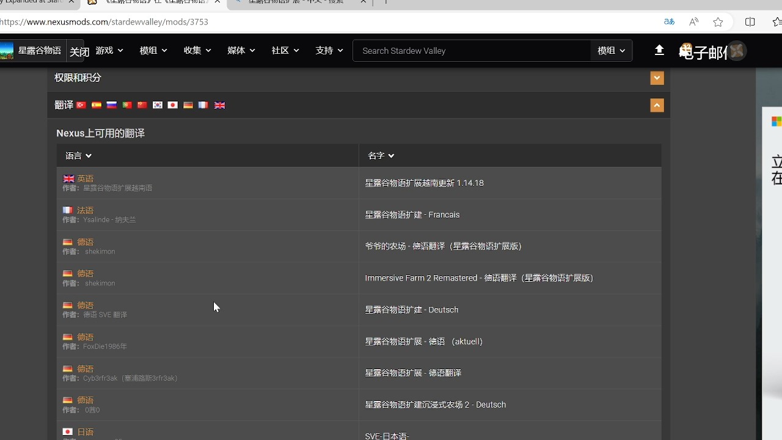Click the UK flag in the 翻译 header
The image size is (782, 440).
pyautogui.click(x=219, y=105)
